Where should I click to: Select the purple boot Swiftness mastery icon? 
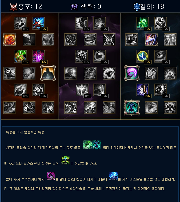pyautogui.click(x=142, y=90)
